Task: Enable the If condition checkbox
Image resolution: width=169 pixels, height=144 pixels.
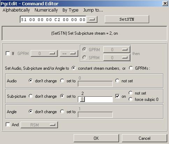Action: coord(8,54)
